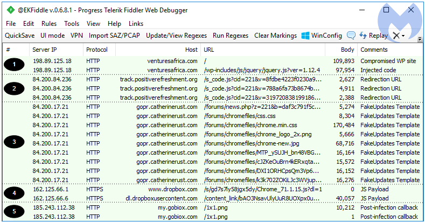Expand the Remove dropdown arrow

coord(403,36)
